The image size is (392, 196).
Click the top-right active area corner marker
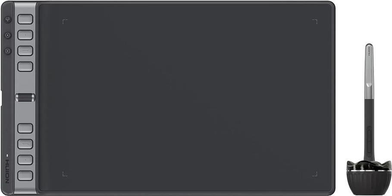[314, 22]
